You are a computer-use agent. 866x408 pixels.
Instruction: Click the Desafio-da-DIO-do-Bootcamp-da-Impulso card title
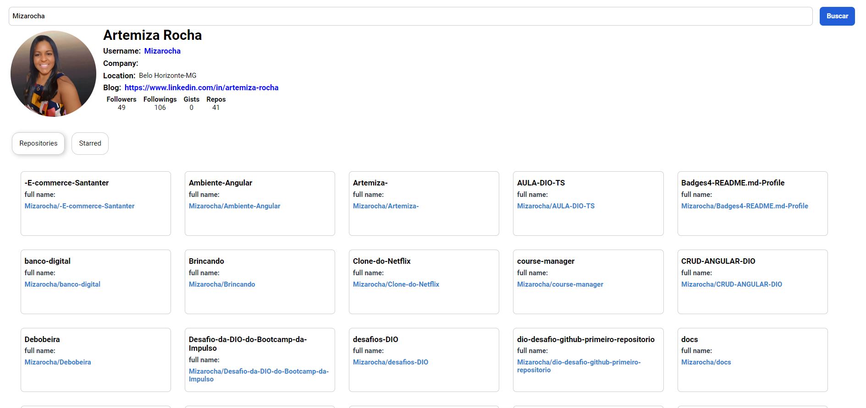[248, 343]
